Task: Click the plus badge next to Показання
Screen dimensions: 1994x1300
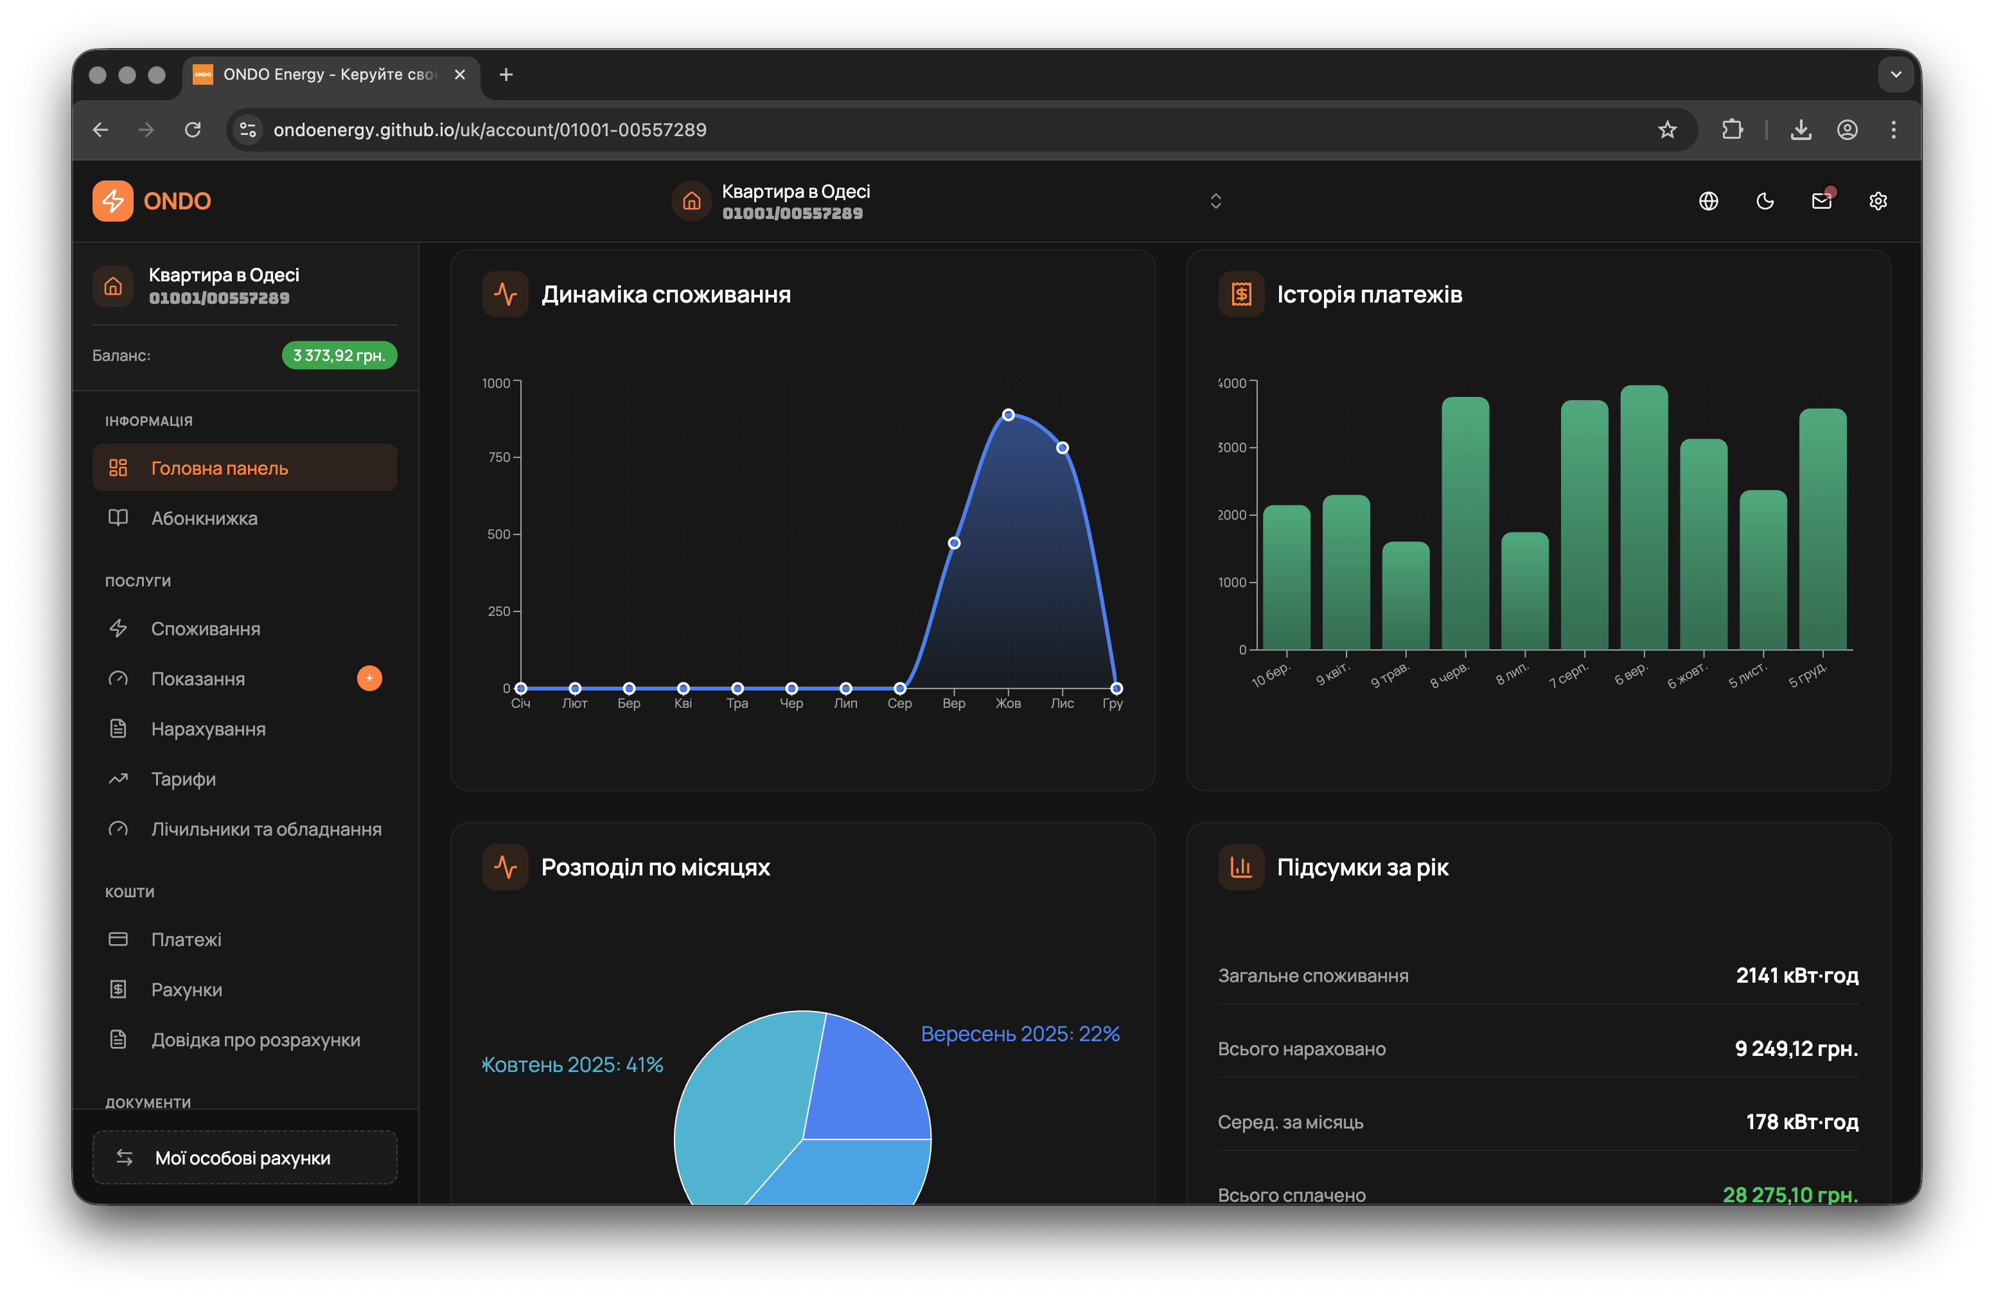Action: point(369,678)
